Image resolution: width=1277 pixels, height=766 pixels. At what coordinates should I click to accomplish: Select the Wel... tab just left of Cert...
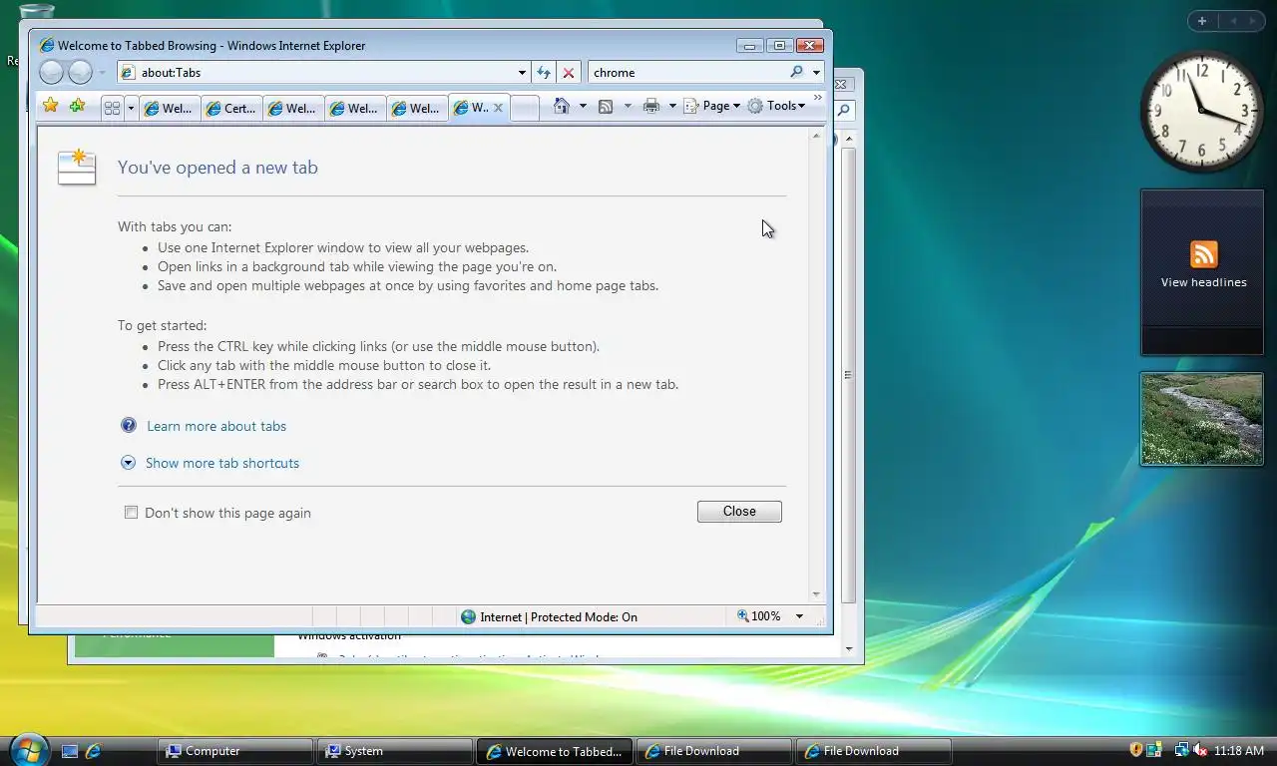(x=169, y=109)
